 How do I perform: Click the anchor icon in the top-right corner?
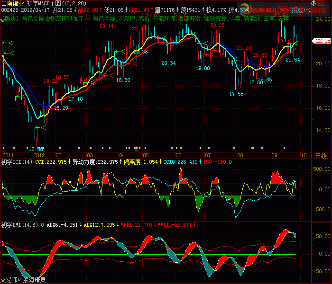[314, 3]
